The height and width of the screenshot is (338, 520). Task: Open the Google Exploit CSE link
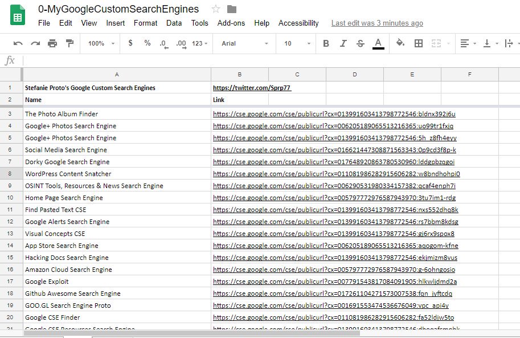[x=335, y=282]
